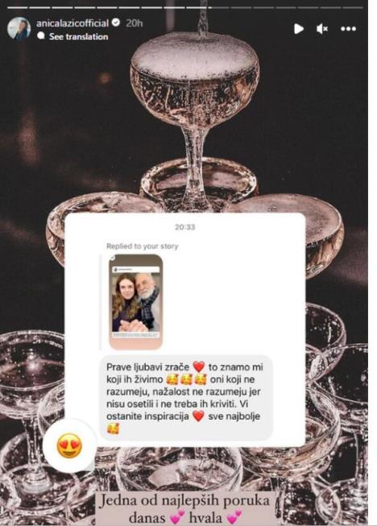Click the Jedna od najlepših poruka caption
377x526 pixels.
click(184, 508)
